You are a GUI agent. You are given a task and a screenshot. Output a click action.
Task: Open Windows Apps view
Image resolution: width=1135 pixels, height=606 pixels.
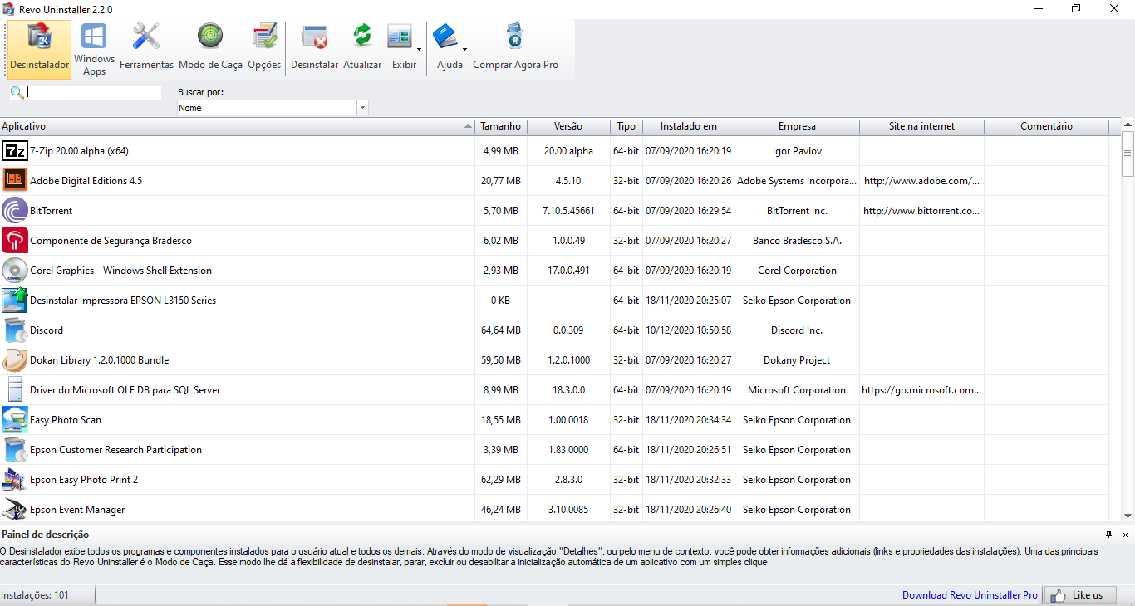(94, 50)
